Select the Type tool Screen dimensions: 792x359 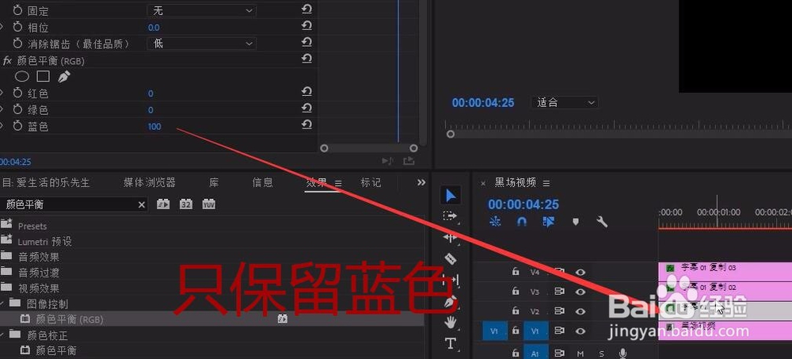pyautogui.click(x=450, y=344)
